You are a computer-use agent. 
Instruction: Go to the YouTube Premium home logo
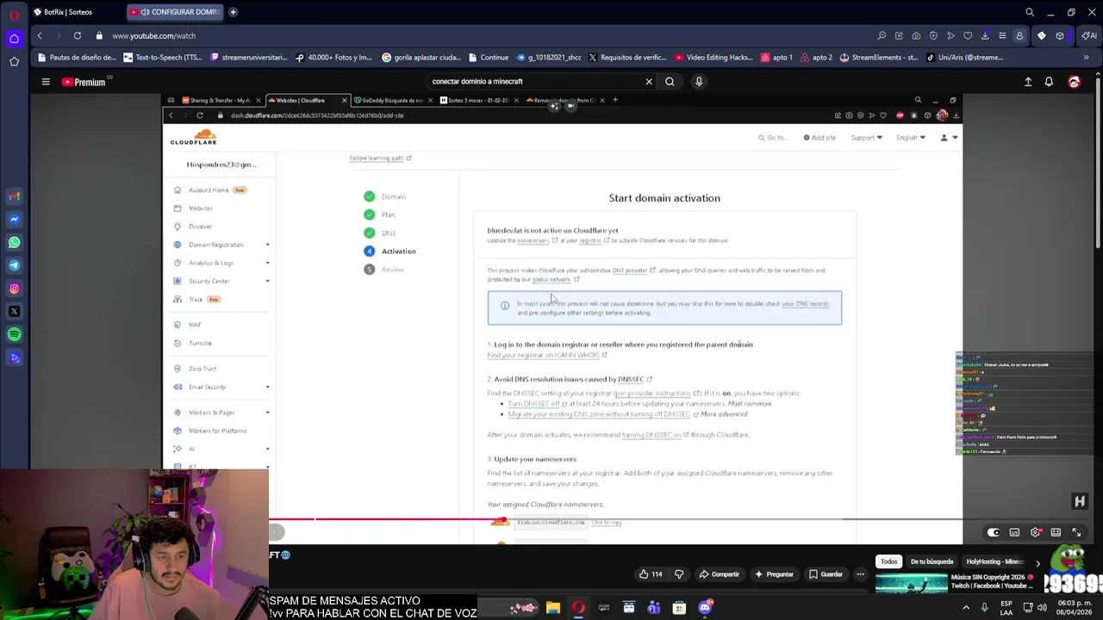pyautogui.click(x=84, y=82)
